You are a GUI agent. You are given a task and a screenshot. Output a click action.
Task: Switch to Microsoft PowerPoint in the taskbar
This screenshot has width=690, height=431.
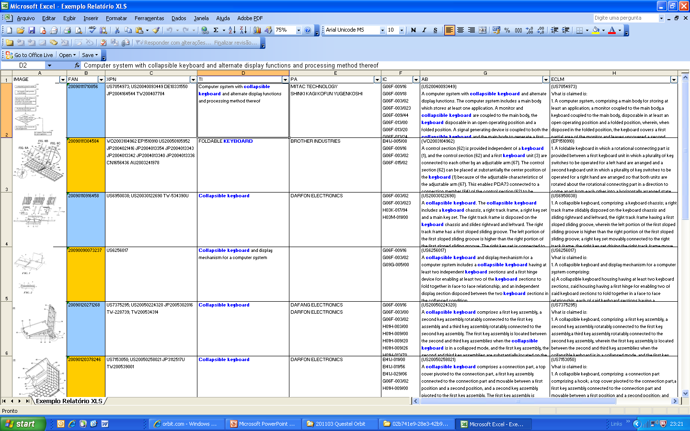point(263,424)
